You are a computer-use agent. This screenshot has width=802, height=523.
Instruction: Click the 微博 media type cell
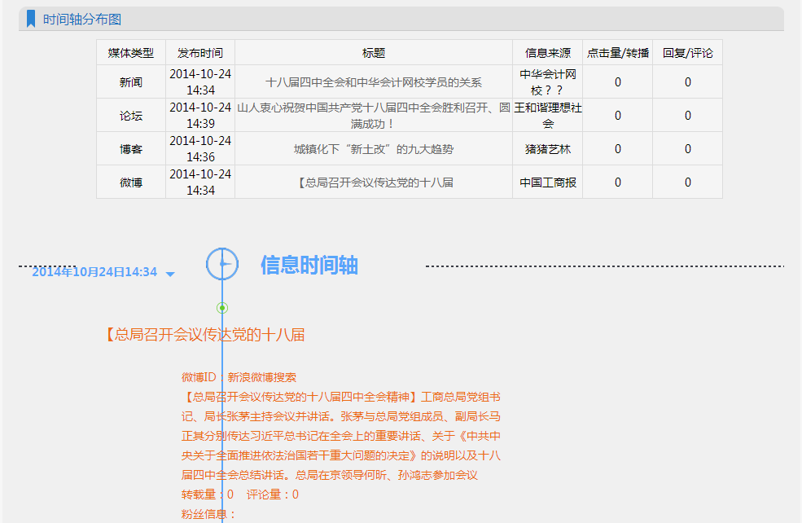[x=131, y=182]
